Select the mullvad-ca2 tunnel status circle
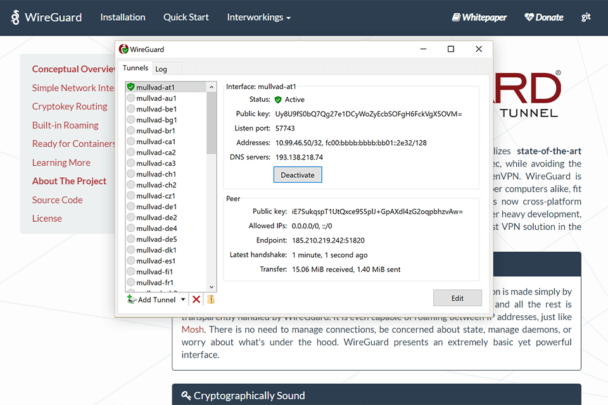Viewport: 608px width, 405px height. click(131, 153)
